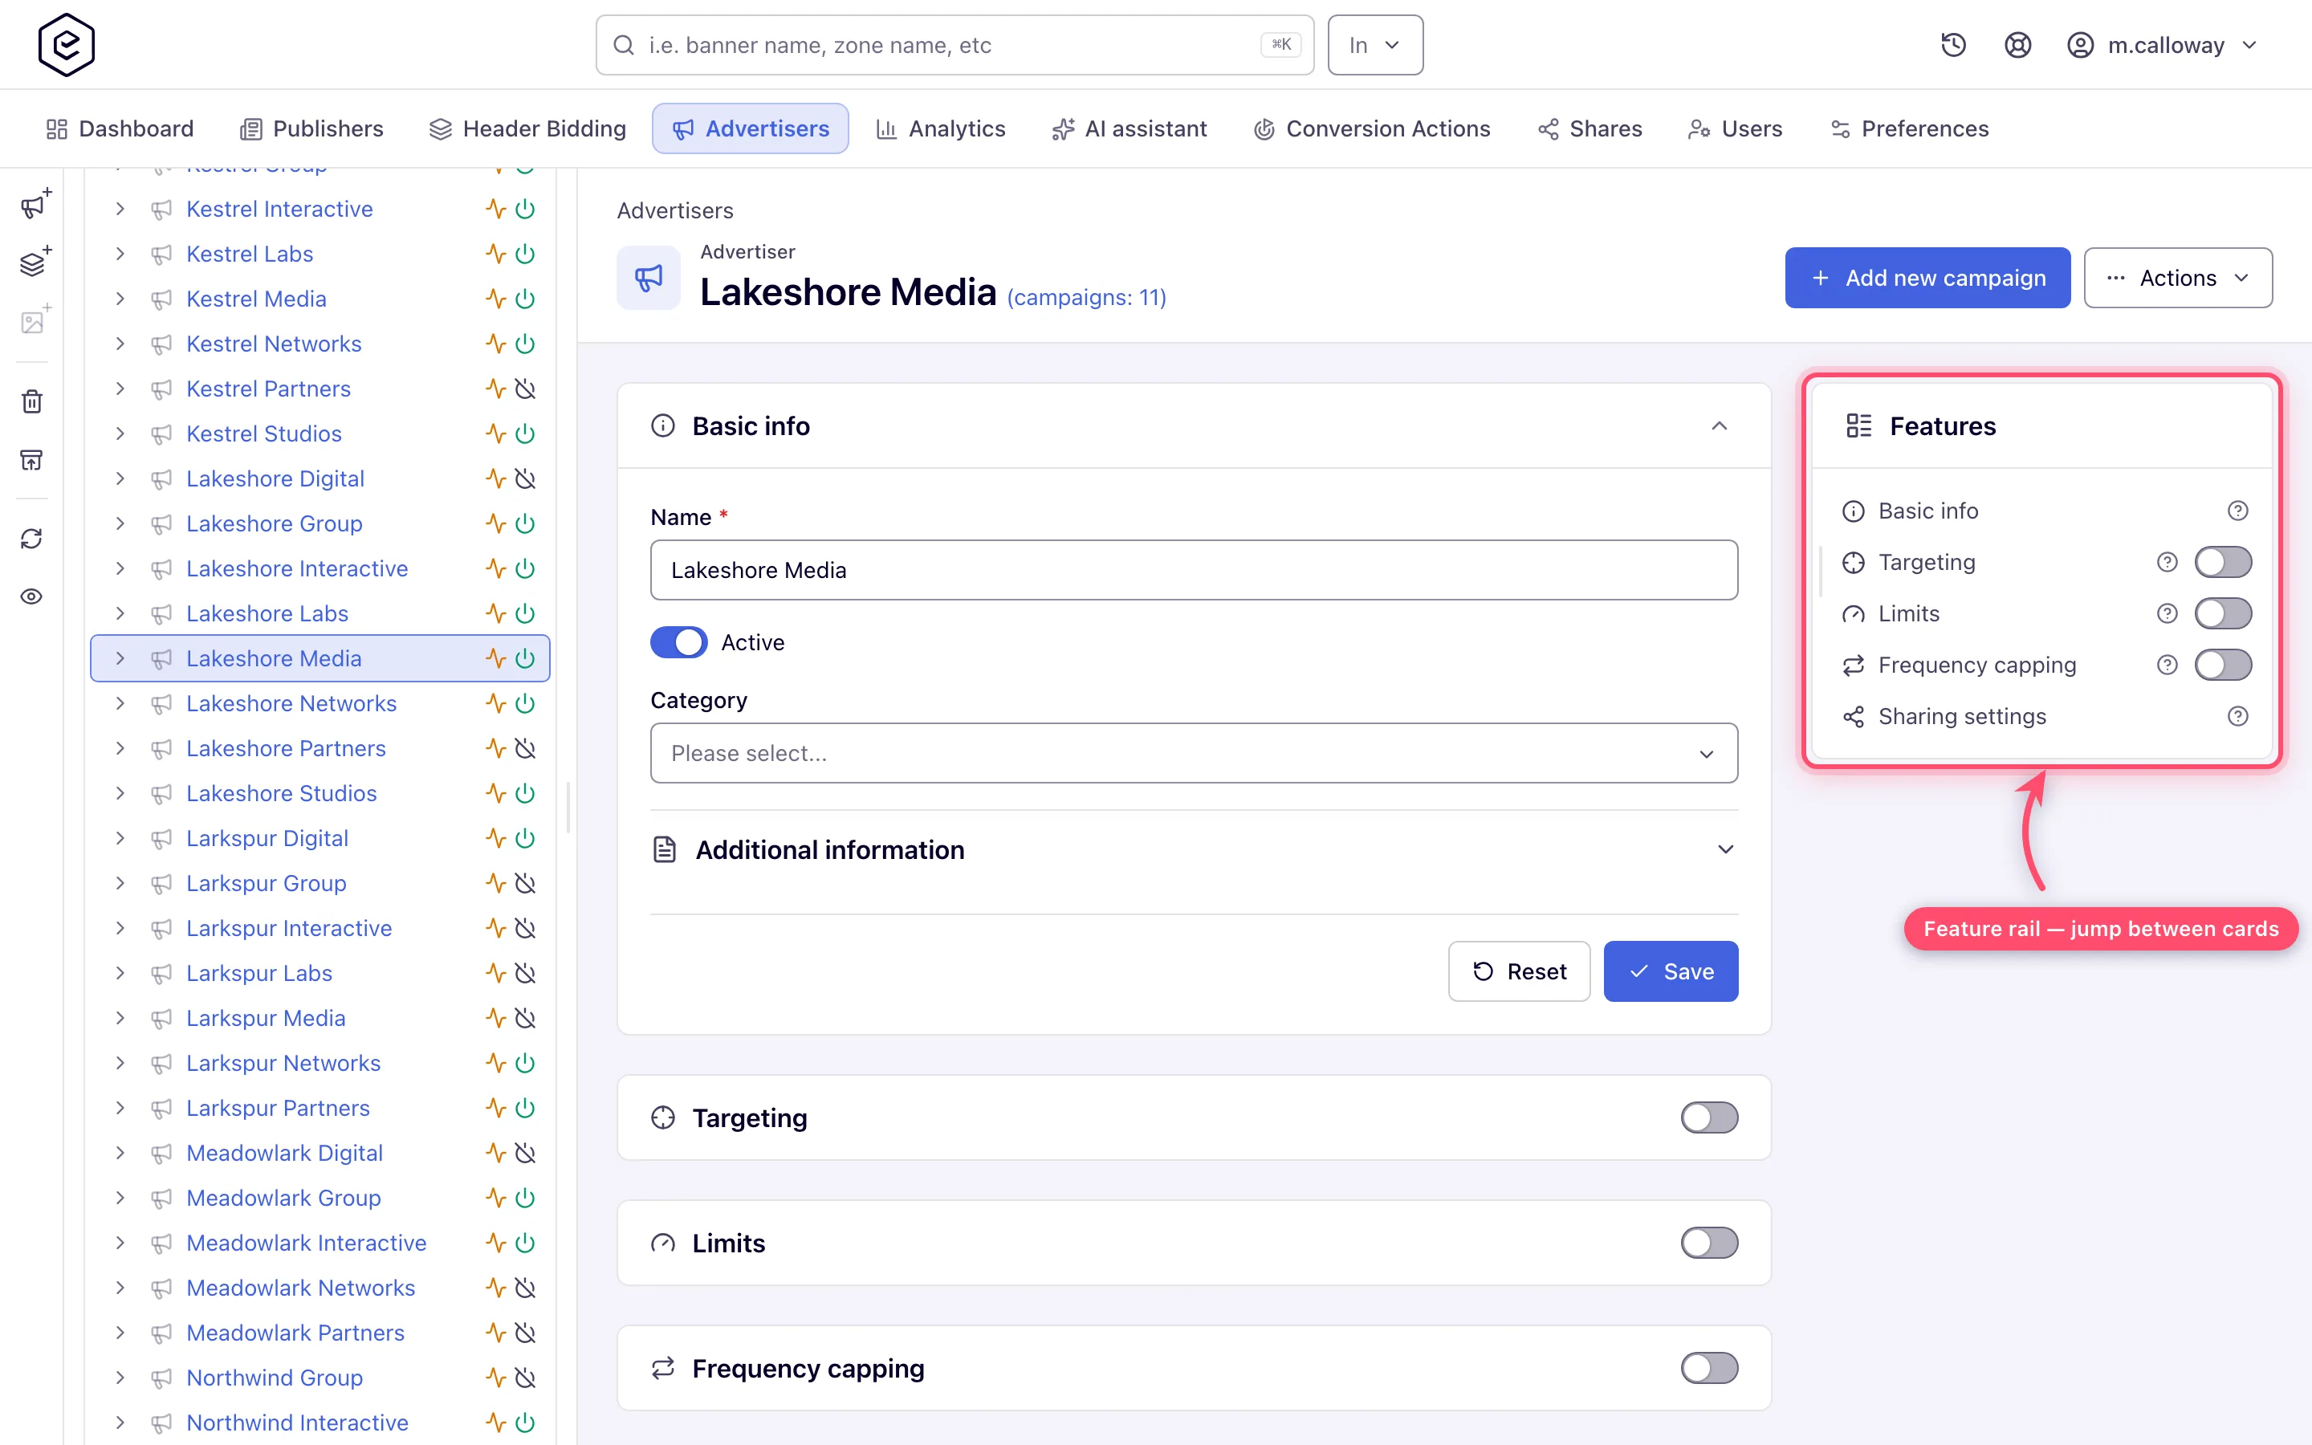This screenshot has width=2312, height=1445.
Task: Click the power icon for Kestrel Labs
Action: 524,254
